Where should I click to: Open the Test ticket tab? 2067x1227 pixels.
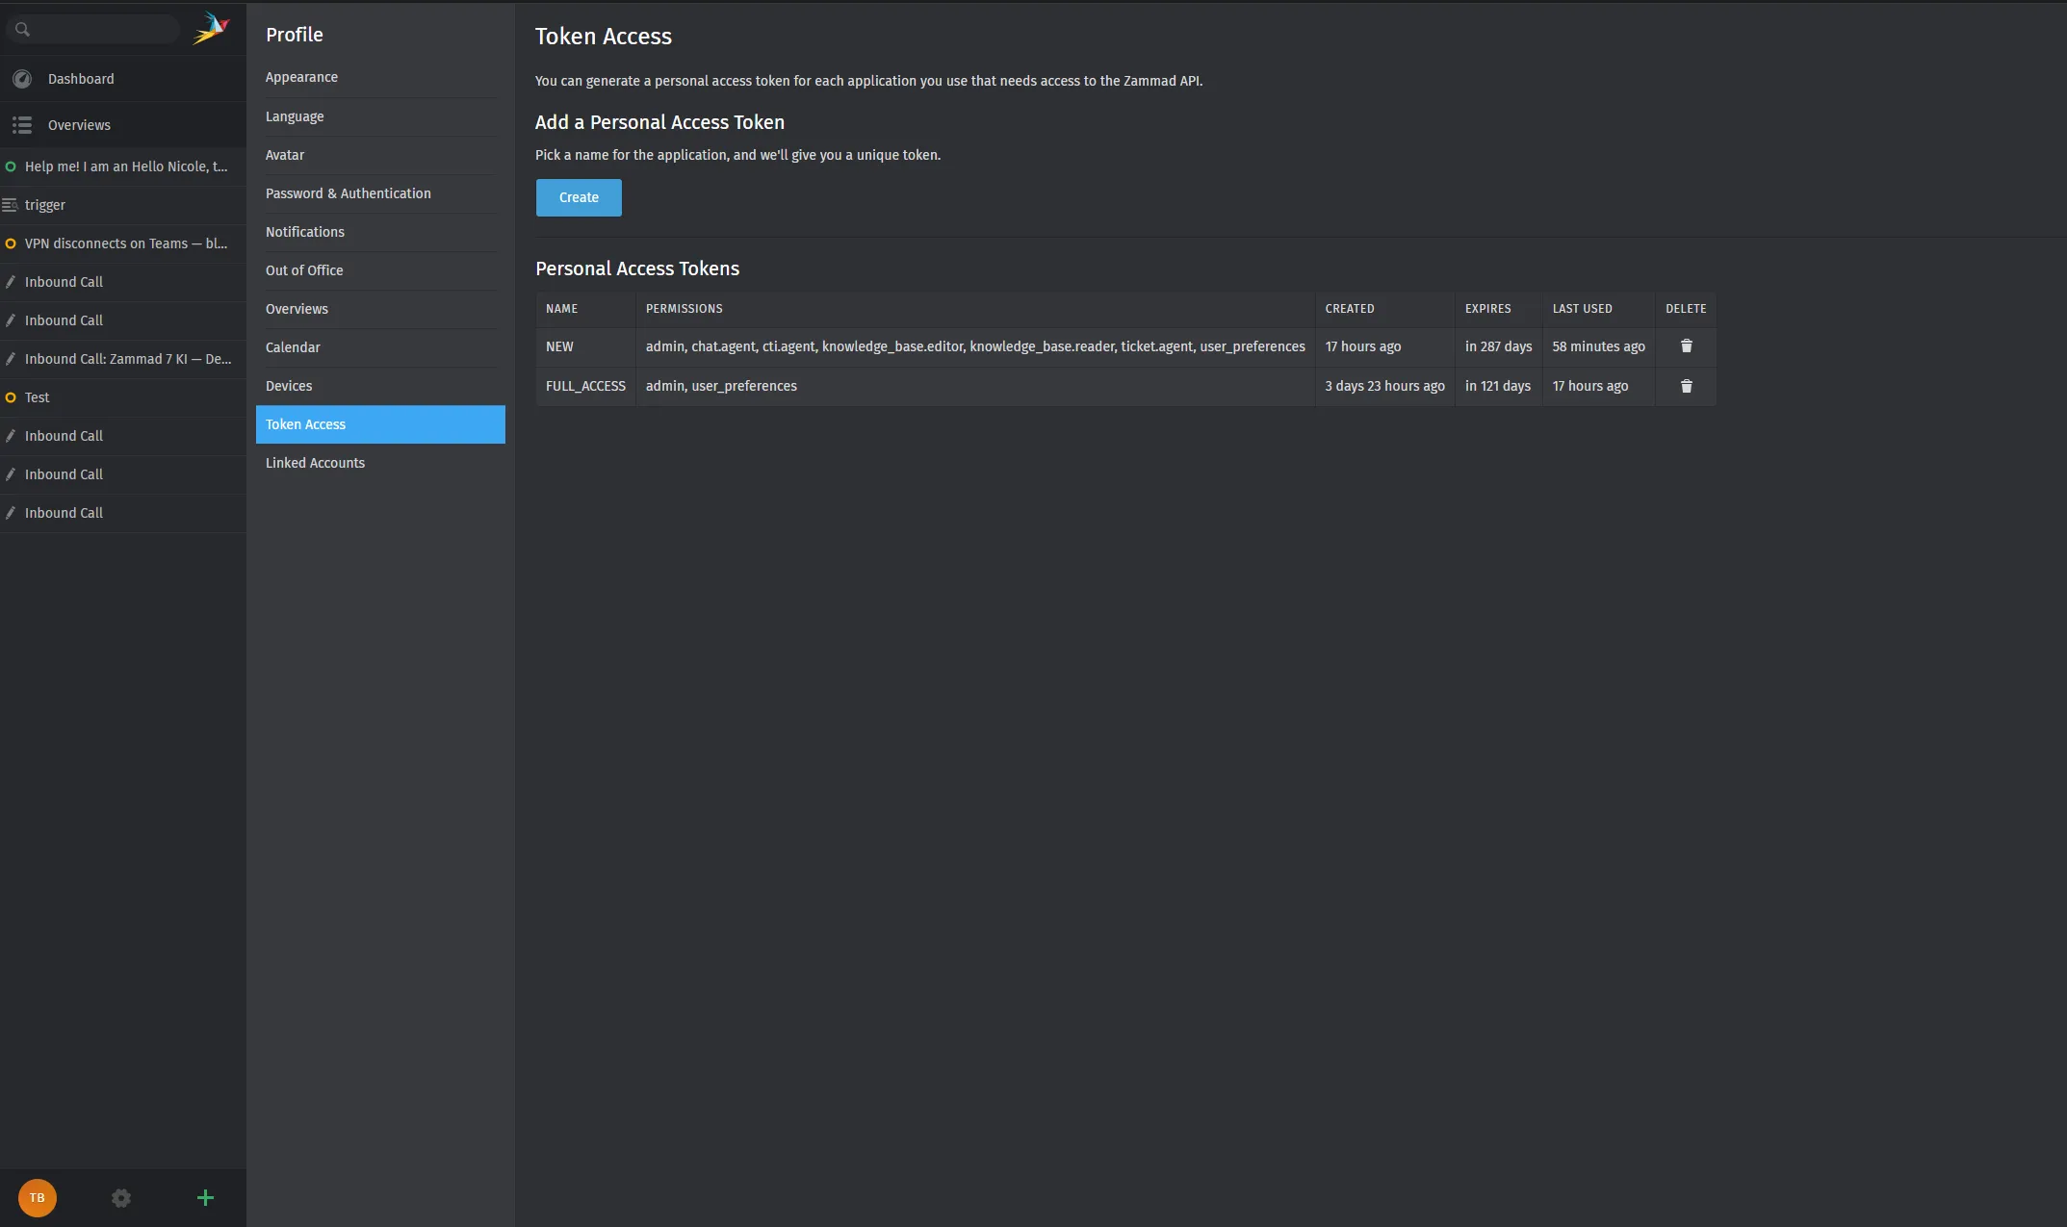pyautogui.click(x=123, y=397)
